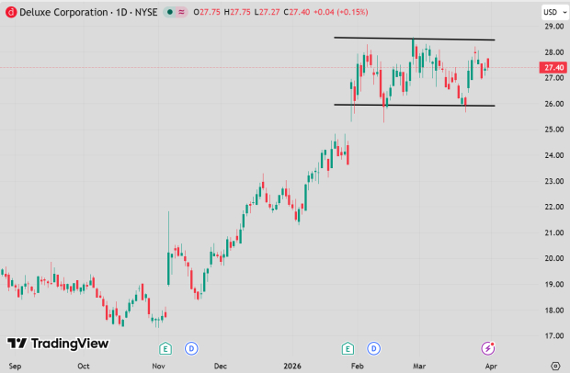Image resolution: width=570 pixels, height=373 pixels.
Task: Open the dividend D marker before December
Action: tap(191, 347)
